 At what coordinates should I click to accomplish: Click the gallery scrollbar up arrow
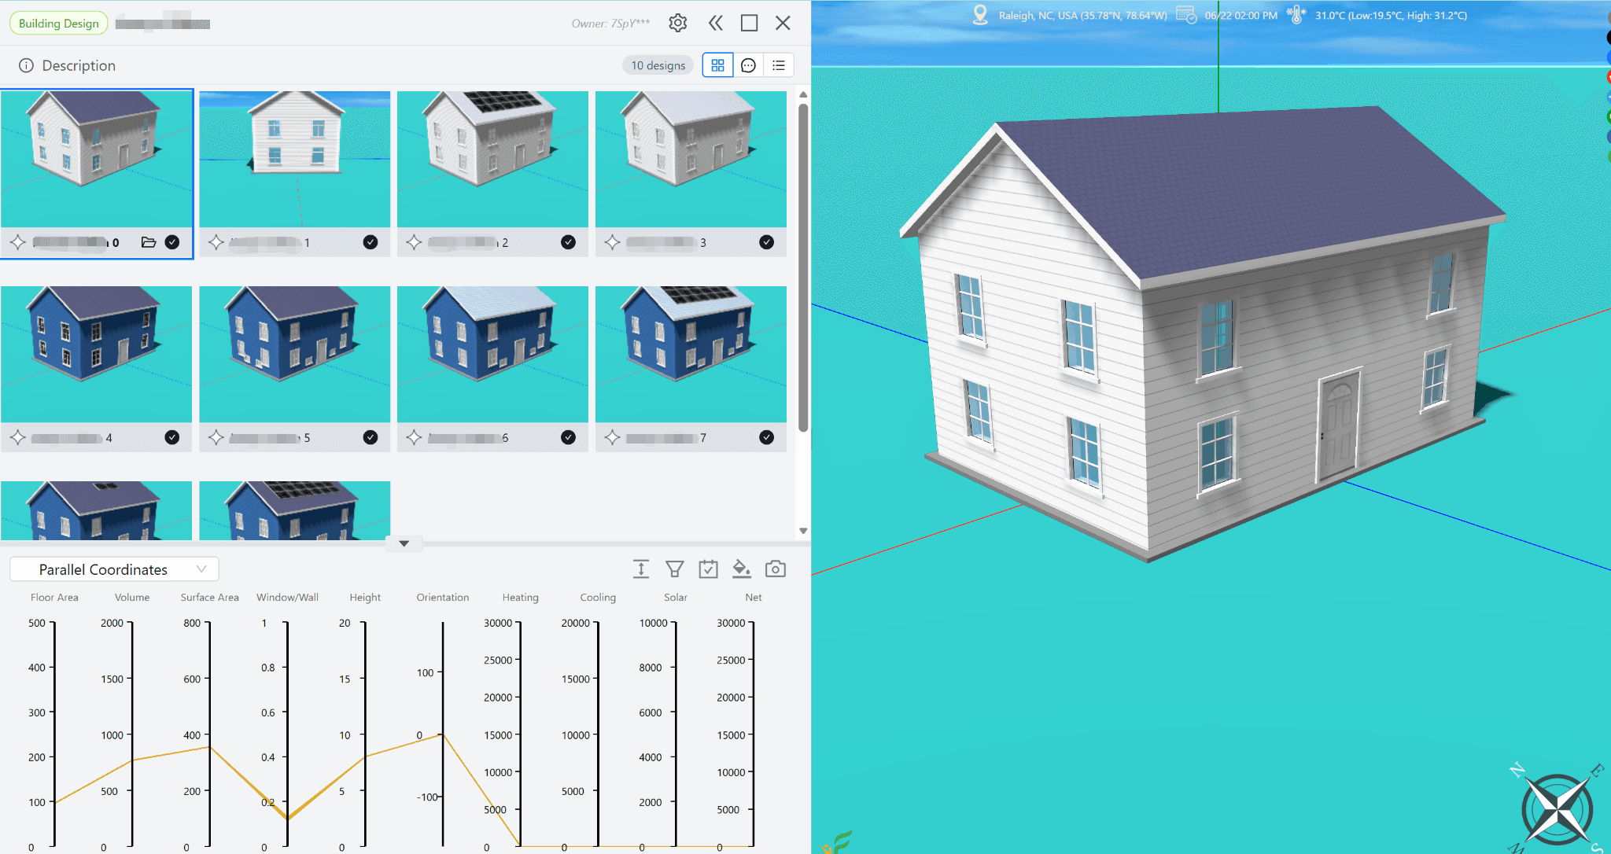pyautogui.click(x=803, y=95)
